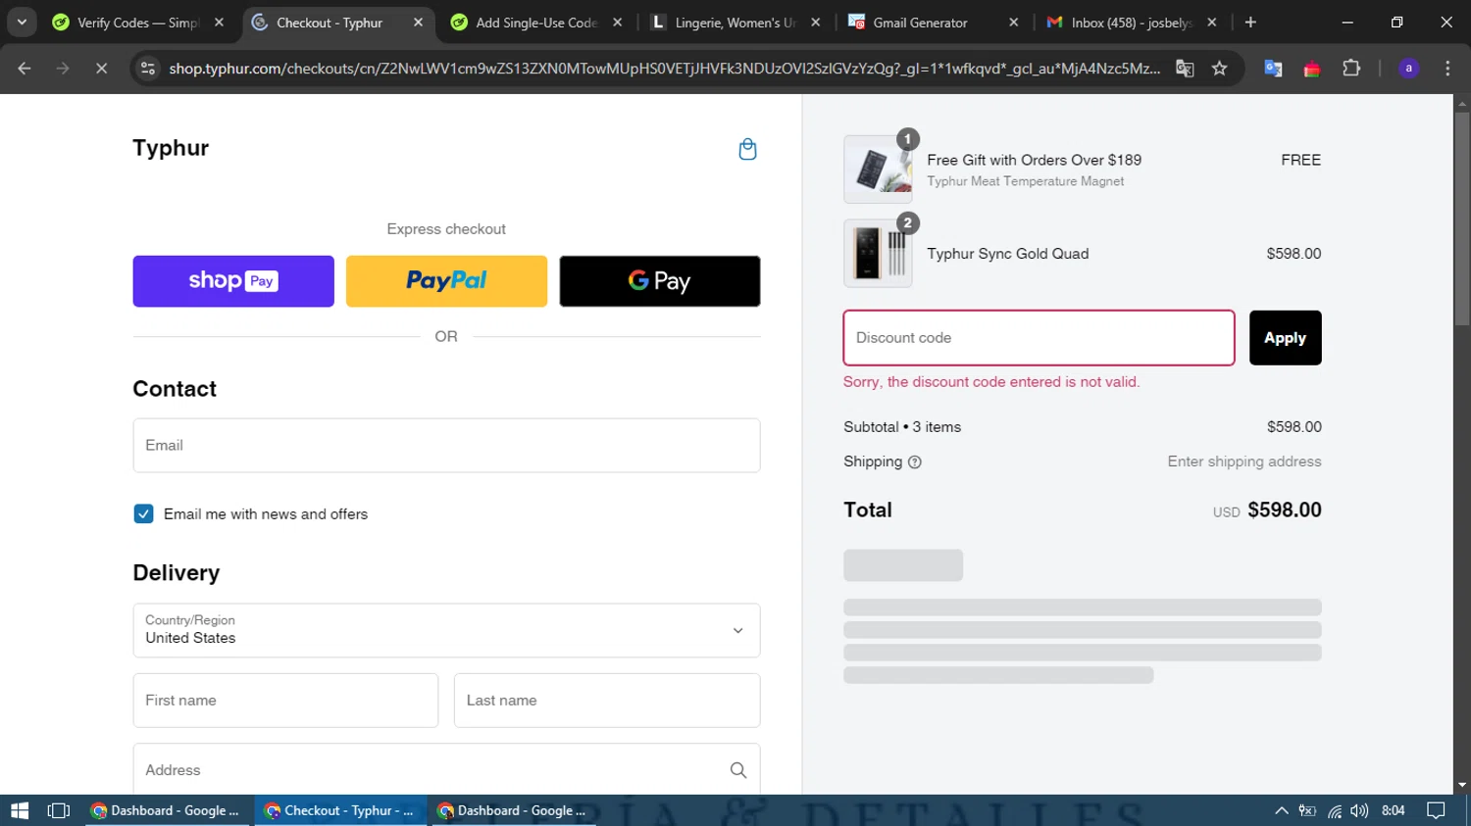Switch to the Gmail Generator tab
This screenshot has height=826, width=1471.
click(933, 22)
